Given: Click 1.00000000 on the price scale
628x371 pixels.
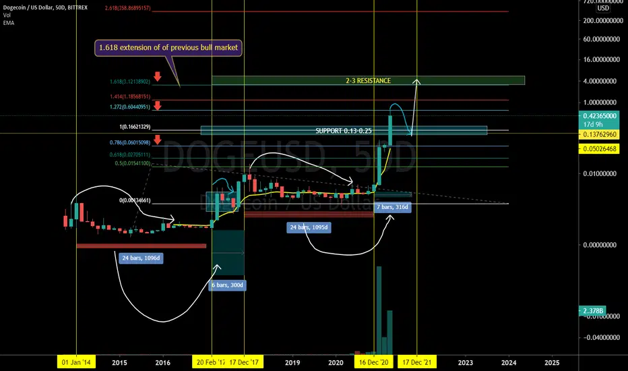Looking at the screenshot, I should tap(600, 103).
